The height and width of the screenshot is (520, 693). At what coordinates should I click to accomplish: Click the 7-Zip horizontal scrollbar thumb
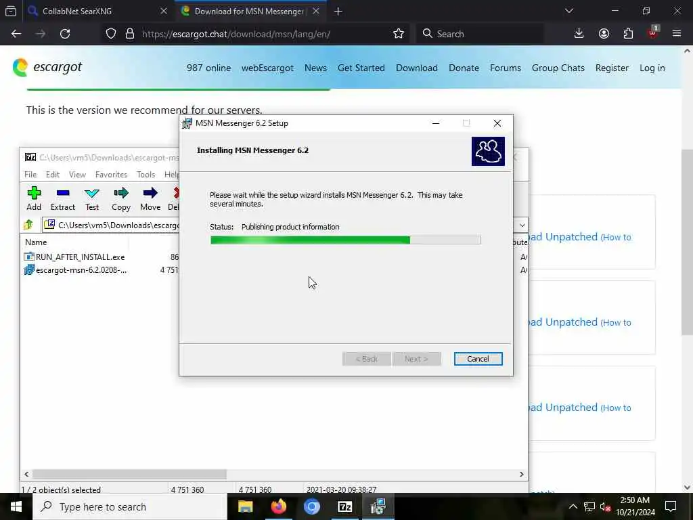(129, 474)
